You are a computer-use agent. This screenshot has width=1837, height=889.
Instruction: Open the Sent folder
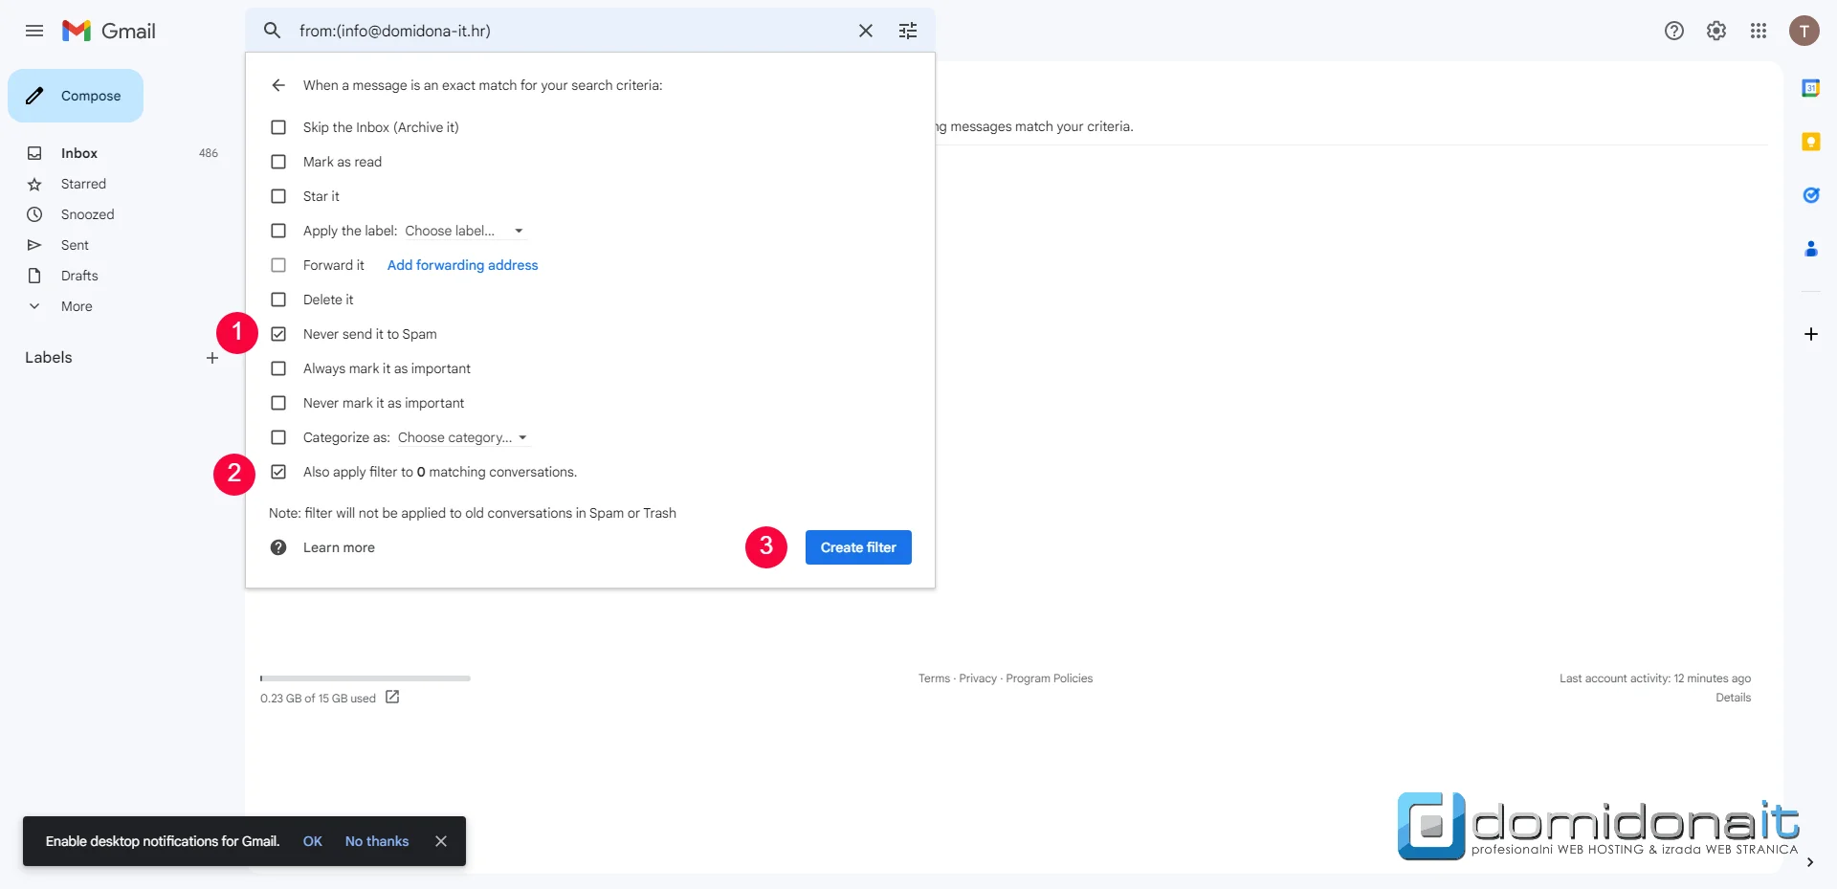pos(75,245)
